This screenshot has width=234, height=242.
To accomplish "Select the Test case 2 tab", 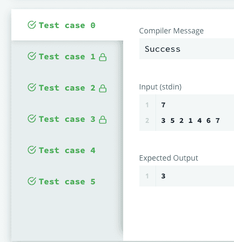I will tap(67, 87).
